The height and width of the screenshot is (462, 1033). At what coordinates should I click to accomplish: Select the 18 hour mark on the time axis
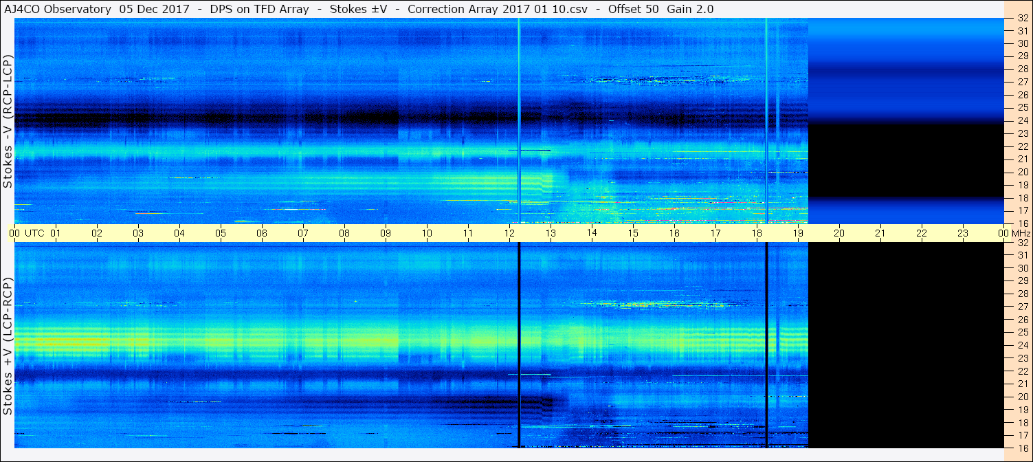pyautogui.click(x=757, y=233)
